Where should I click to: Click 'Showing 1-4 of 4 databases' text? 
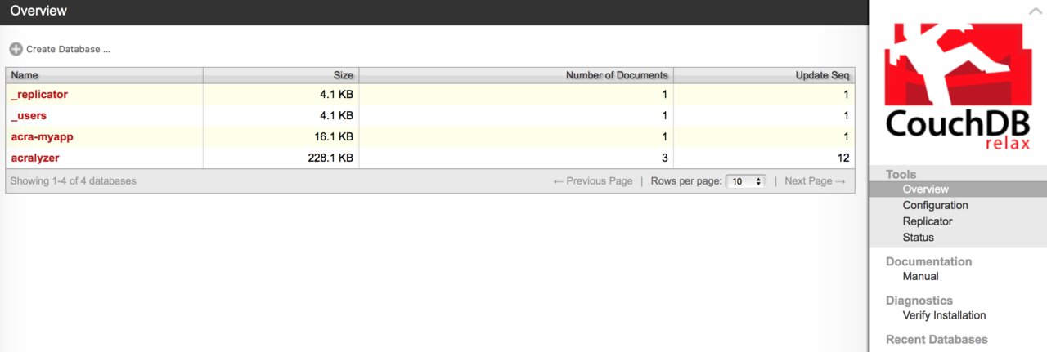pos(74,181)
